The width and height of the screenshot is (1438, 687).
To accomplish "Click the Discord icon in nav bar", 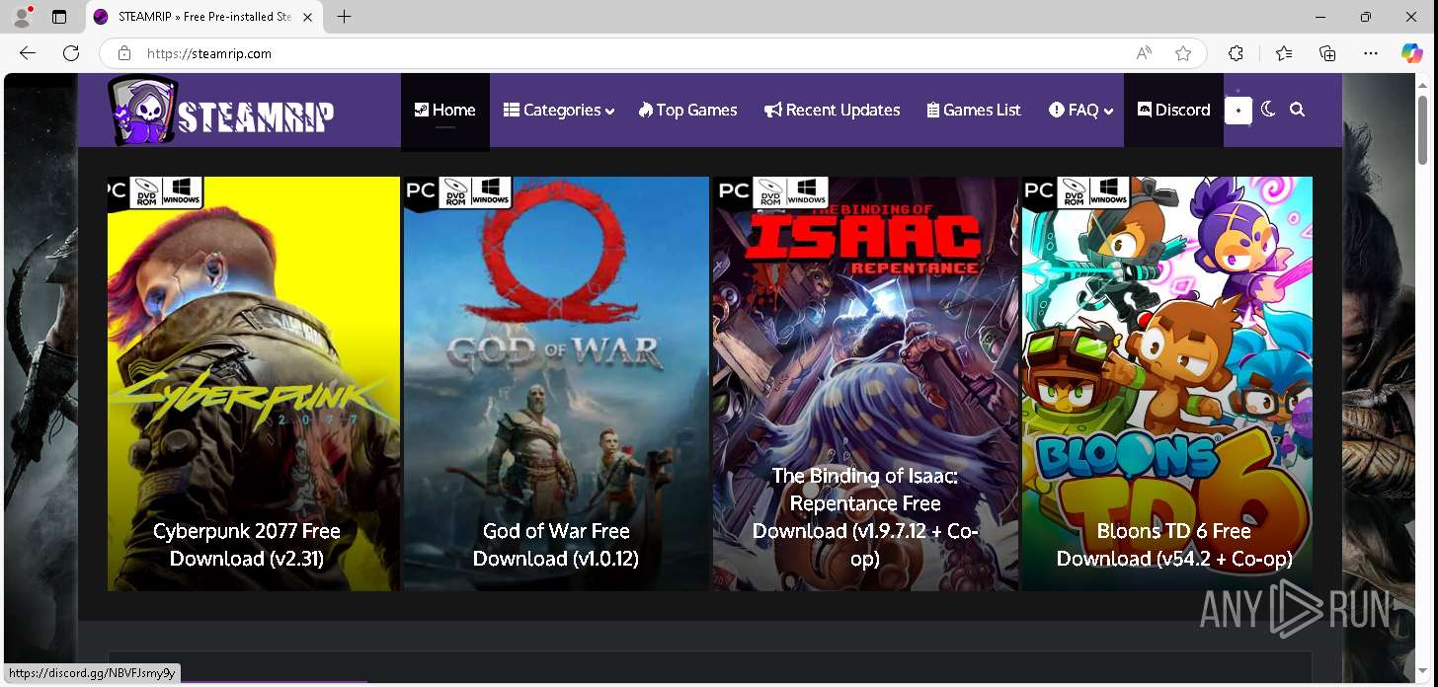I will pyautogui.click(x=1145, y=110).
